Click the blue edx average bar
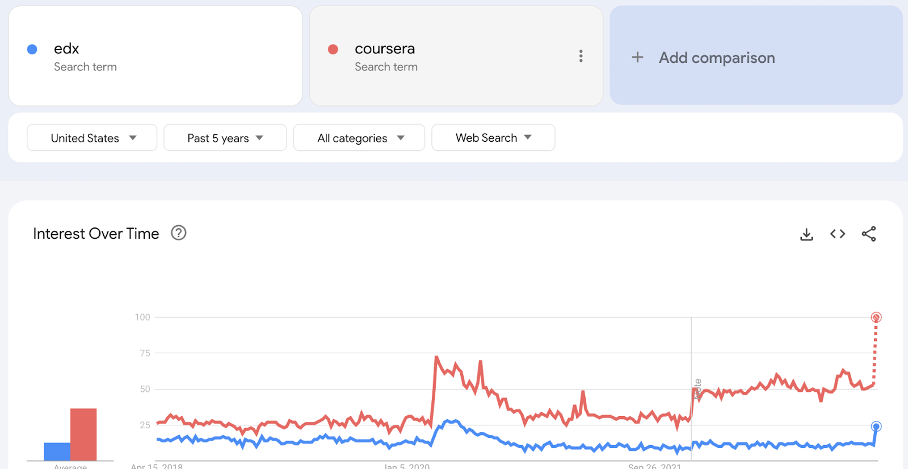The height and width of the screenshot is (469, 908). coord(57,451)
